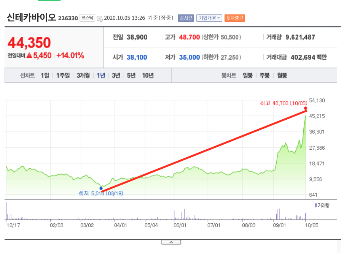Click the 05/04 date axis label
Image resolution: width=341 pixels, height=253 pixels.
tap(151, 225)
